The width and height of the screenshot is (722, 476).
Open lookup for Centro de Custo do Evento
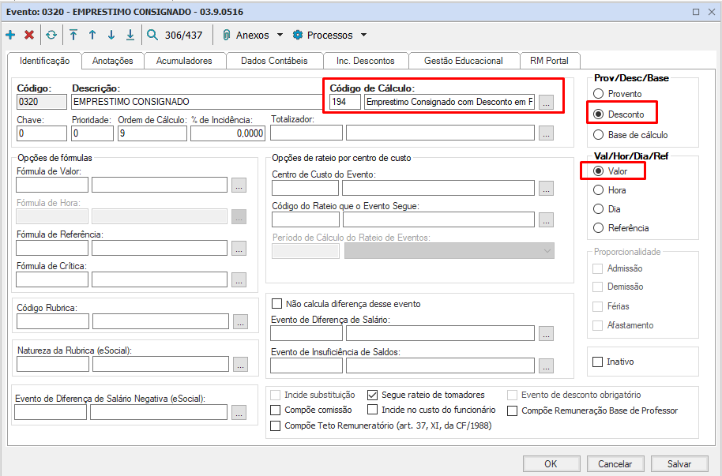click(546, 189)
